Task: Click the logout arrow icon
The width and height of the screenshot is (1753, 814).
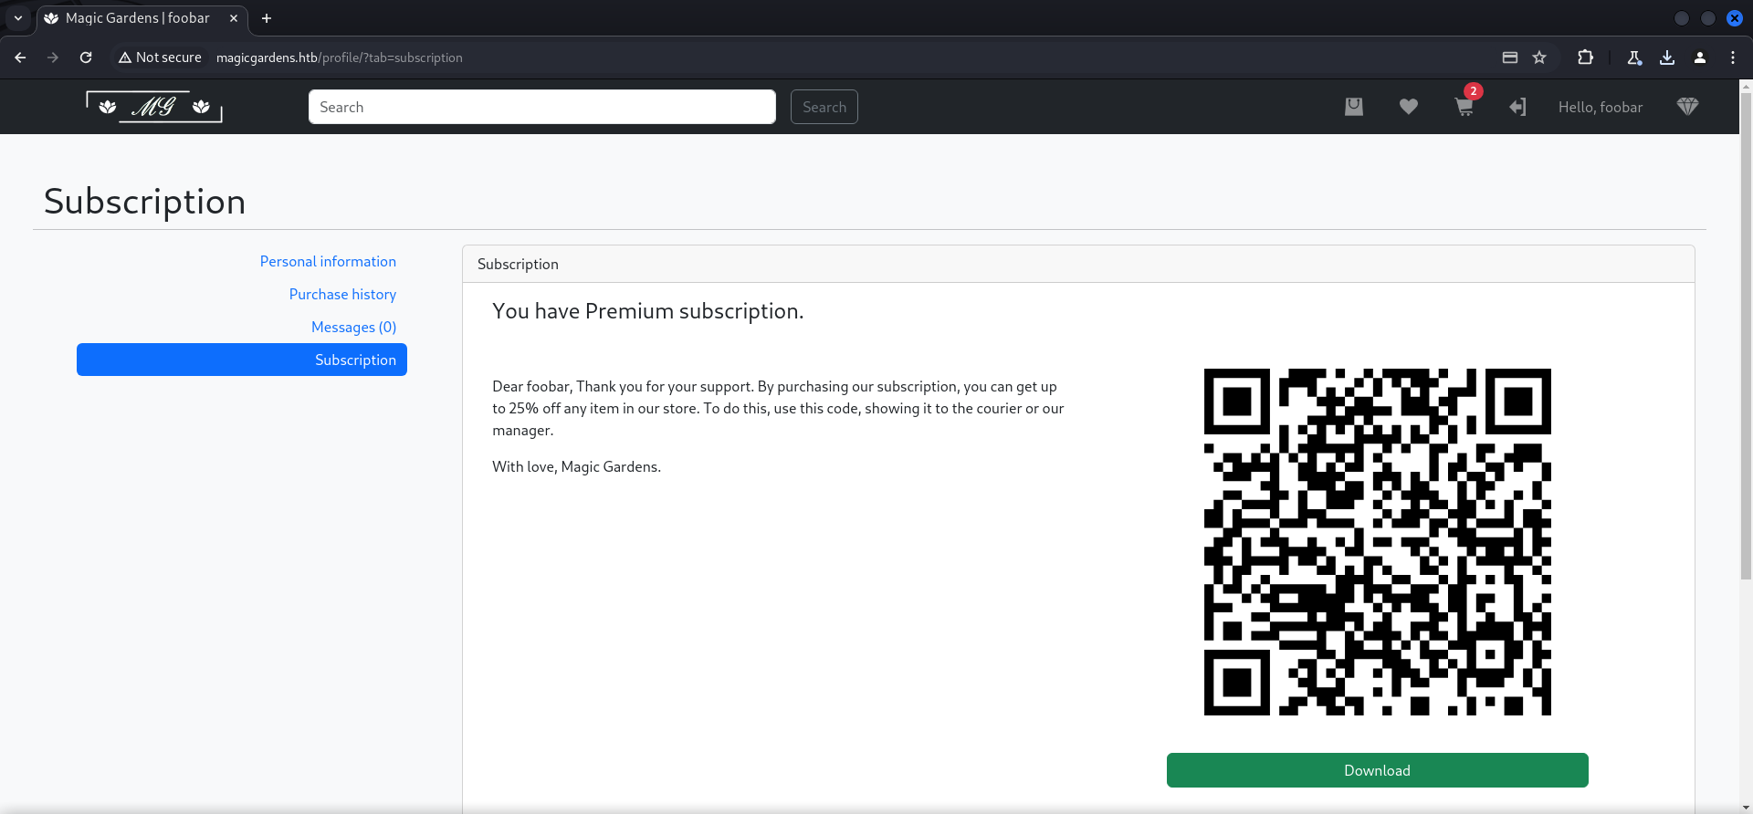Action: (x=1517, y=107)
